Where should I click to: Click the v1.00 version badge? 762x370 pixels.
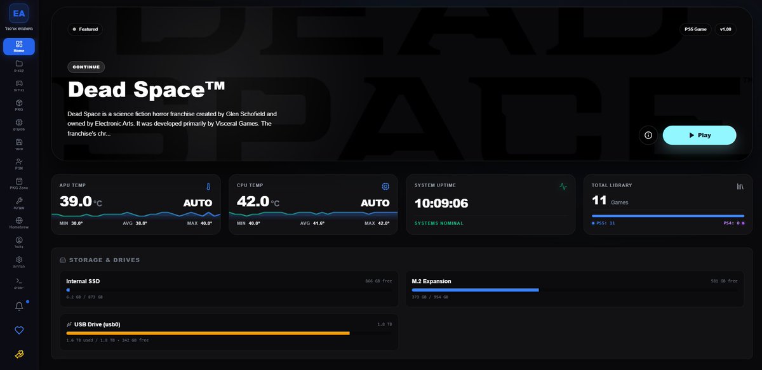[725, 29]
